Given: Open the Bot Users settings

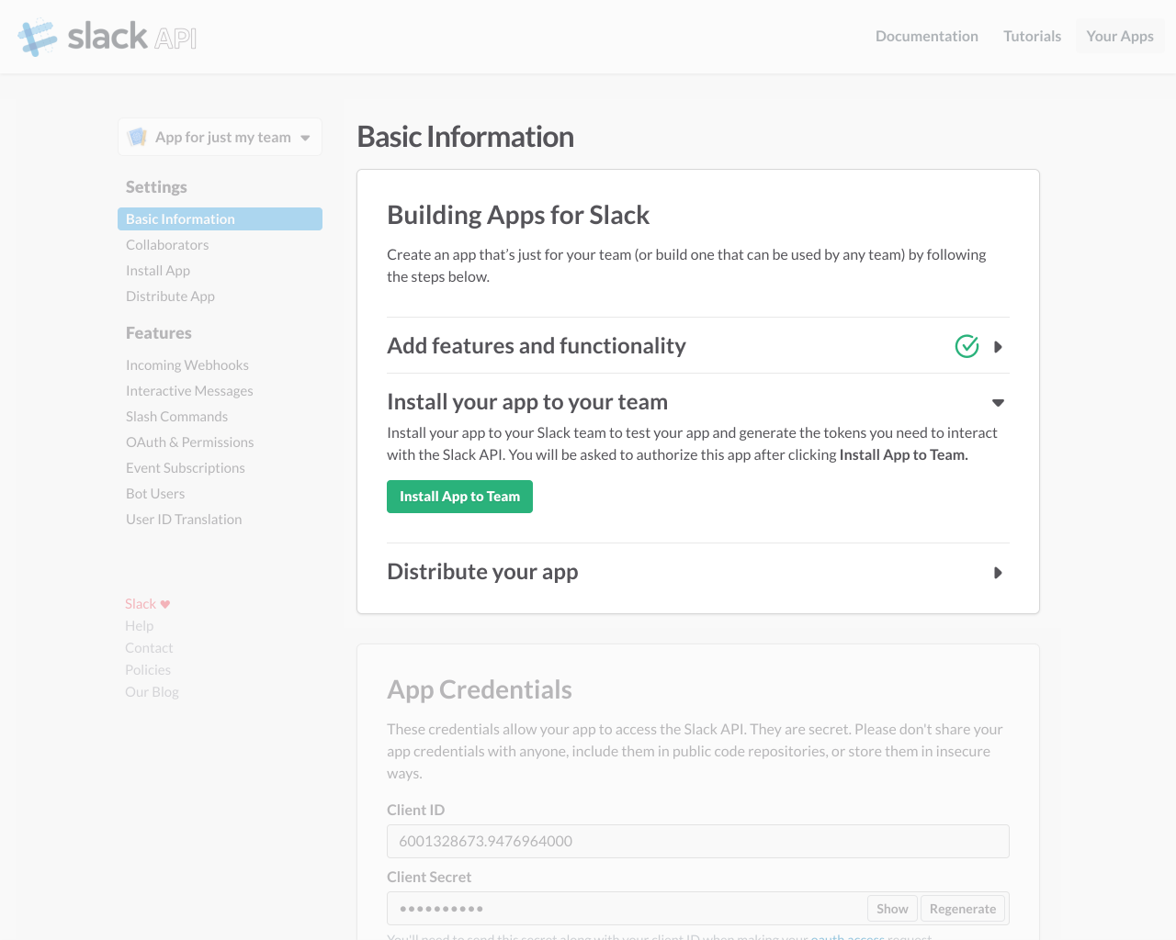Looking at the screenshot, I should click(155, 494).
